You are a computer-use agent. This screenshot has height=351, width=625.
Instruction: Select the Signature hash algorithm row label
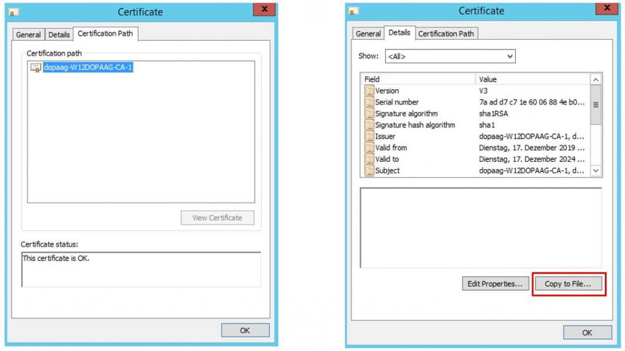click(415, 125)
